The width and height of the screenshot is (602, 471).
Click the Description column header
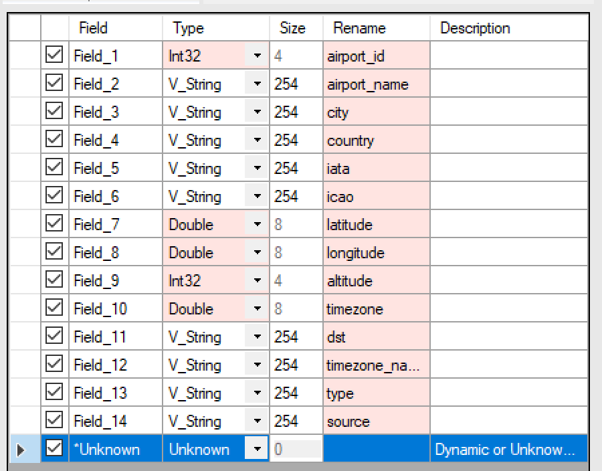(x=509, y=27)
